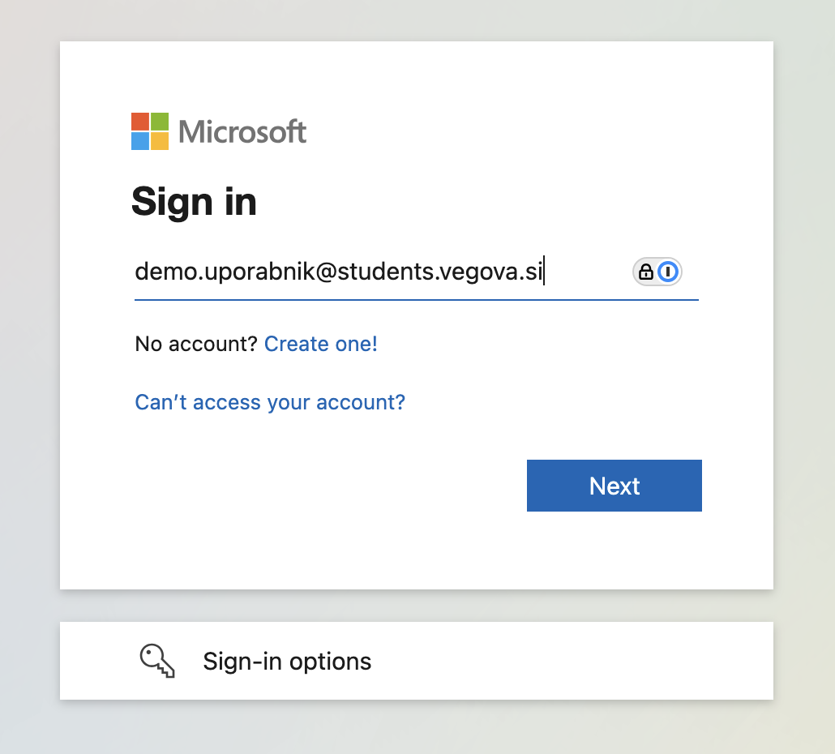Screen dimensions: 835x754
Task: Click the green square of Microsoft logo
Action: click(x=160, y=122)
